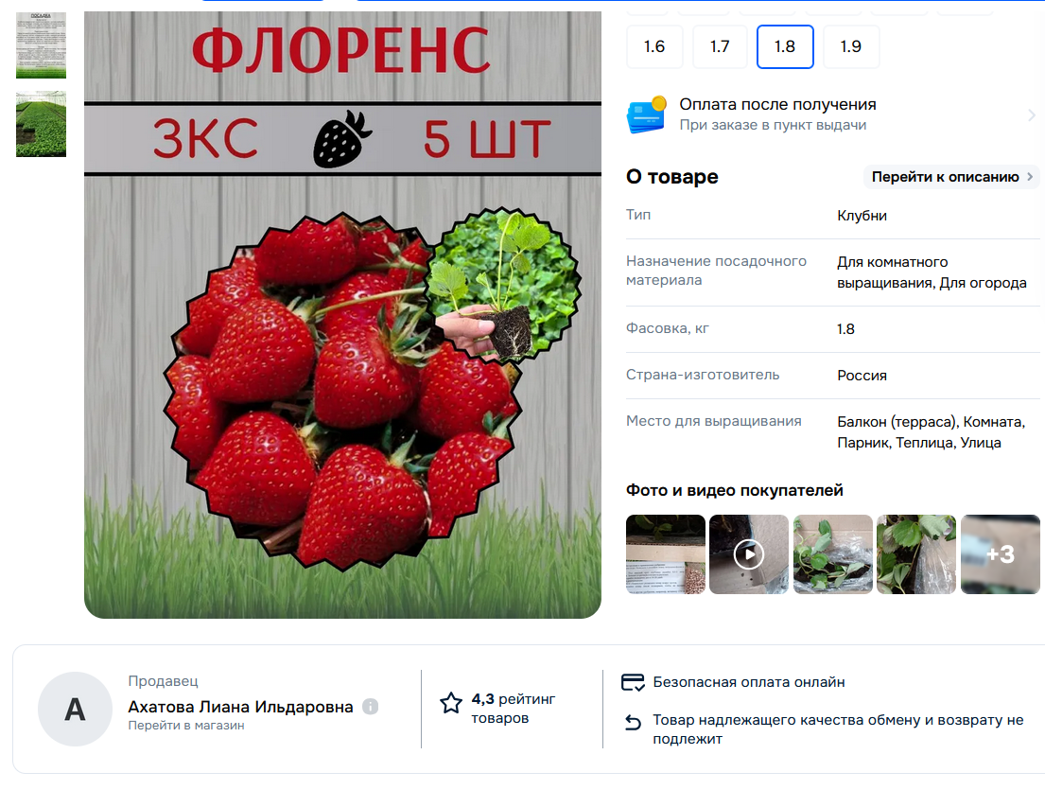1045x790 pixels.
Task: Play the customer video thumbnail
Action: coord(748,554)
